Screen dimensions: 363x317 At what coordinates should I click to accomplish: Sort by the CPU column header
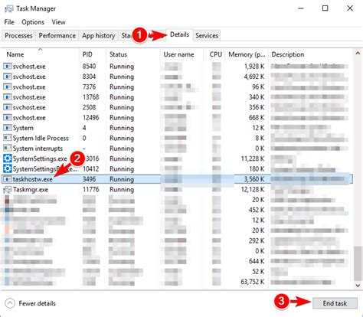click(x=214, y=54)
